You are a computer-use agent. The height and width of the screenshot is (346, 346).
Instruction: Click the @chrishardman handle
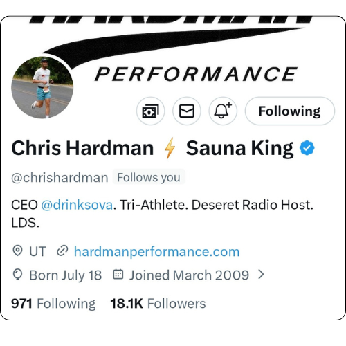pyautogui.click(x=60, y=178)
